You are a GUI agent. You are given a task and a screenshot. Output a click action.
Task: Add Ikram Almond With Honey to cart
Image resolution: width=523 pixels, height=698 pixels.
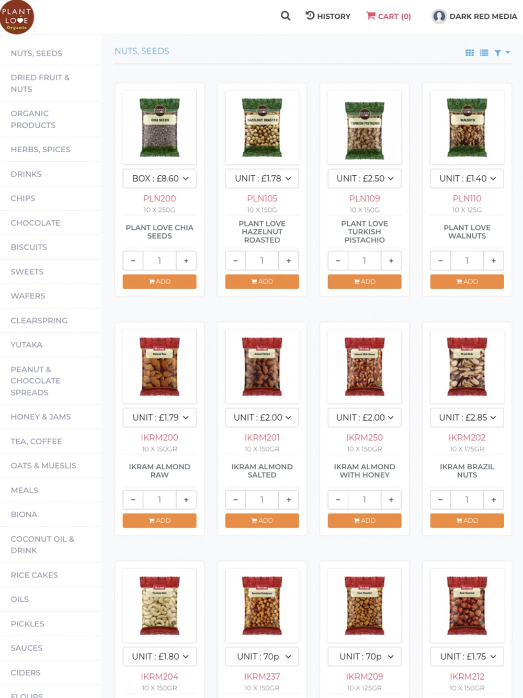(x=365, y=521)
